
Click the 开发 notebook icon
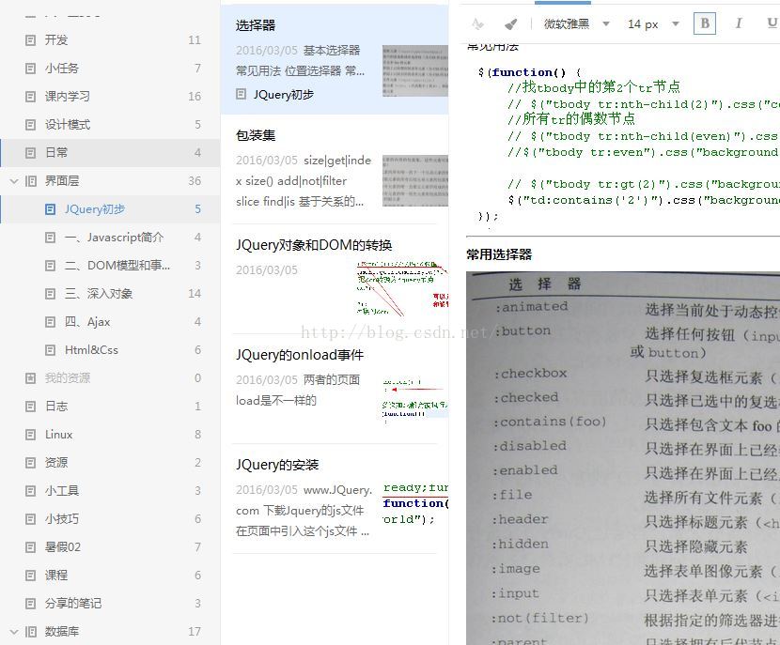pyautogui.click(x=30, y=40)
